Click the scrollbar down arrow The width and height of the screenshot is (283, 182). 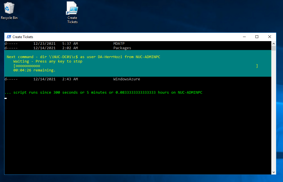(x=274, y=172)
